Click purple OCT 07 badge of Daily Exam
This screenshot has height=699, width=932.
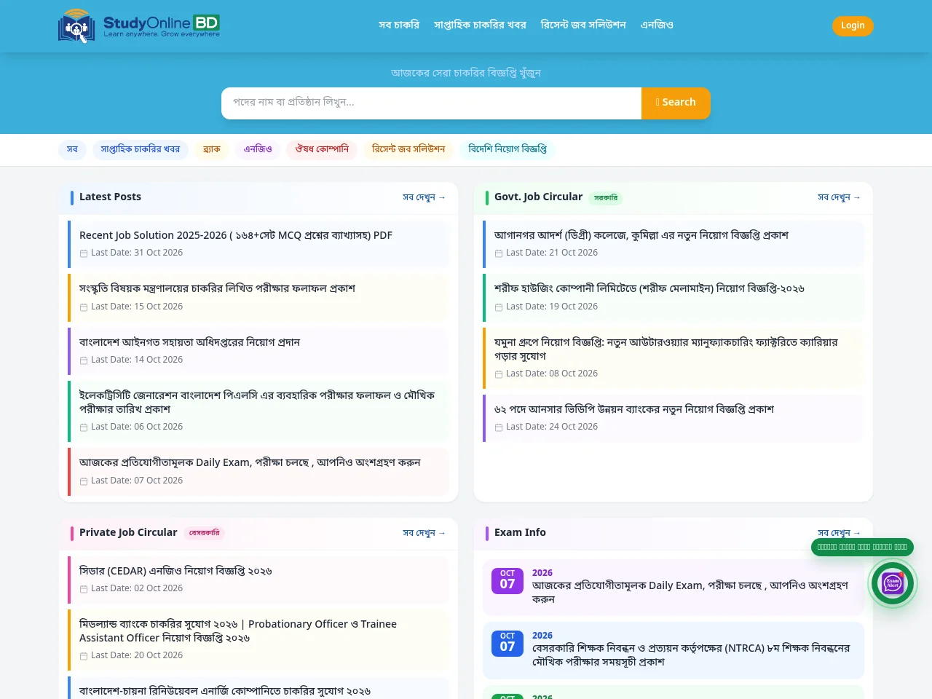(x=508, y=580)
